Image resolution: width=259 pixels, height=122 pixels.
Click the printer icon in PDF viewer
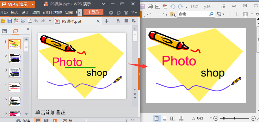pos(150,6)
